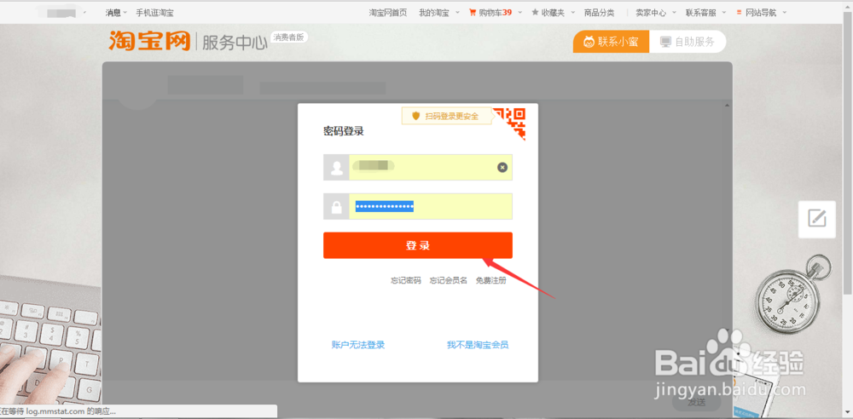
Task: Expand the 联系客服 dropdown
Action: point(706,13)
